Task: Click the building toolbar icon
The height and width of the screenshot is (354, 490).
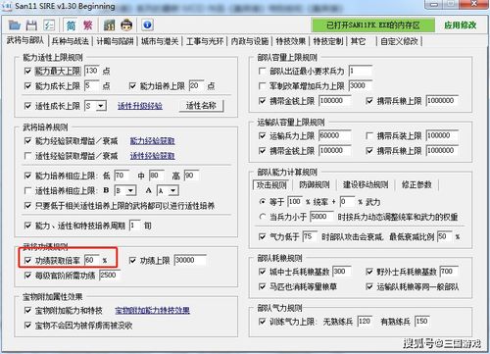Action: pyautogui.click(x=109, y=25)
